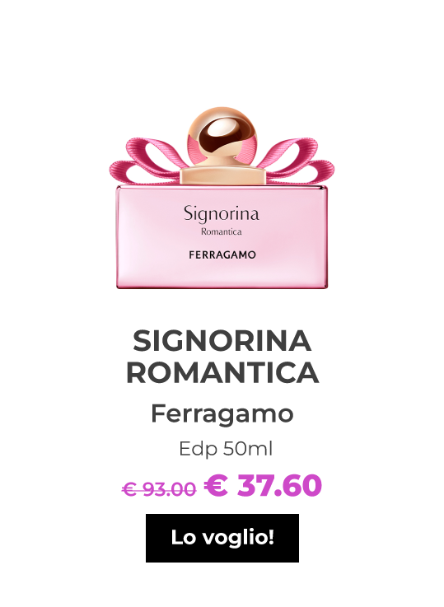Click the word ROMANTICA in the heading

[222, 372]
